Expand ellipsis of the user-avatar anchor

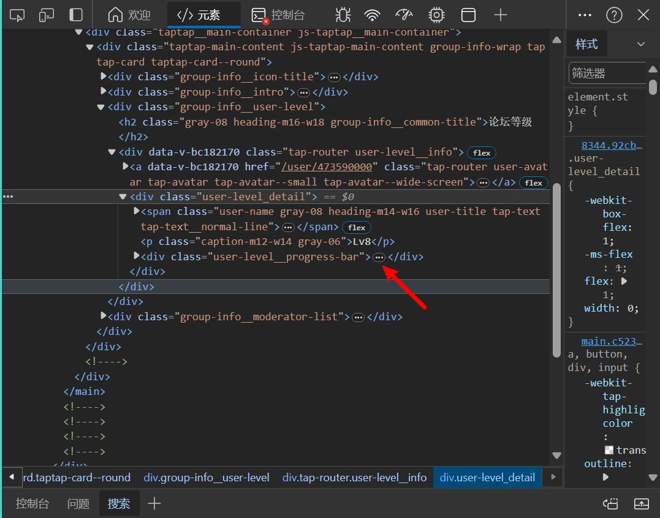[484, 183]
